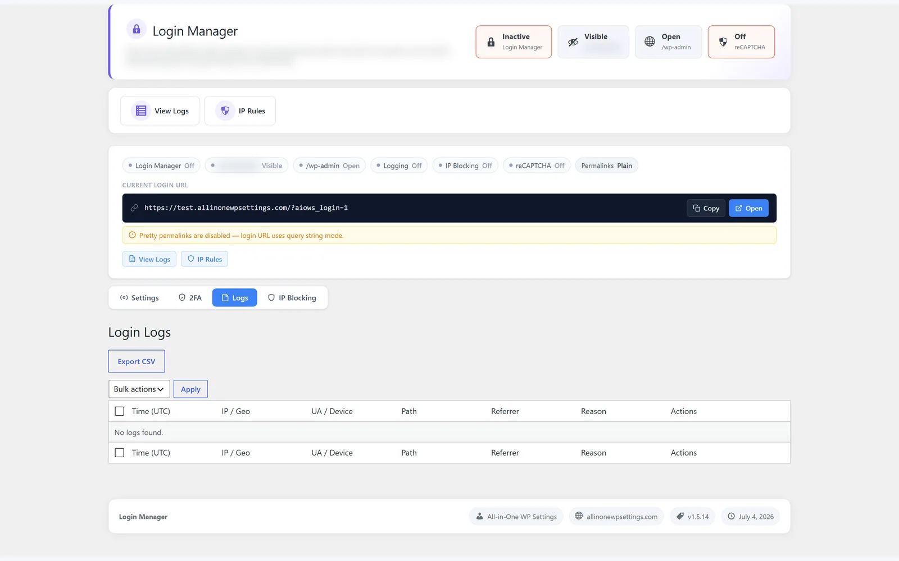
Task: Open the login URL in new tab
Action: pos(748,208)
